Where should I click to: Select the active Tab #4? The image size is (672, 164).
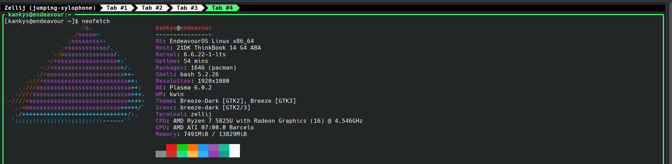pos(222,8)
